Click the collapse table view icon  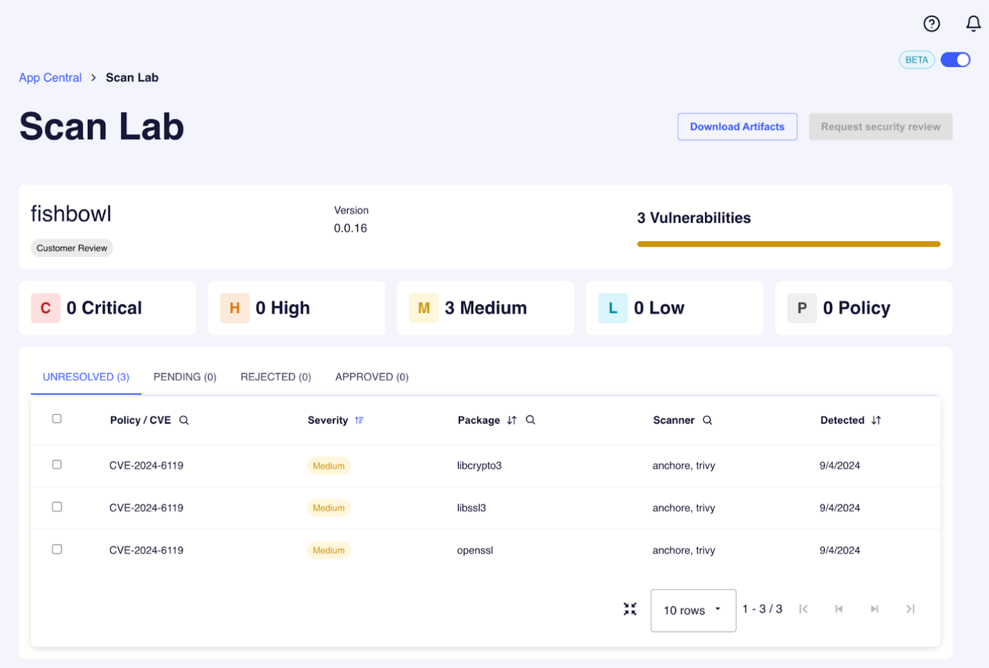tap(630, 609)
